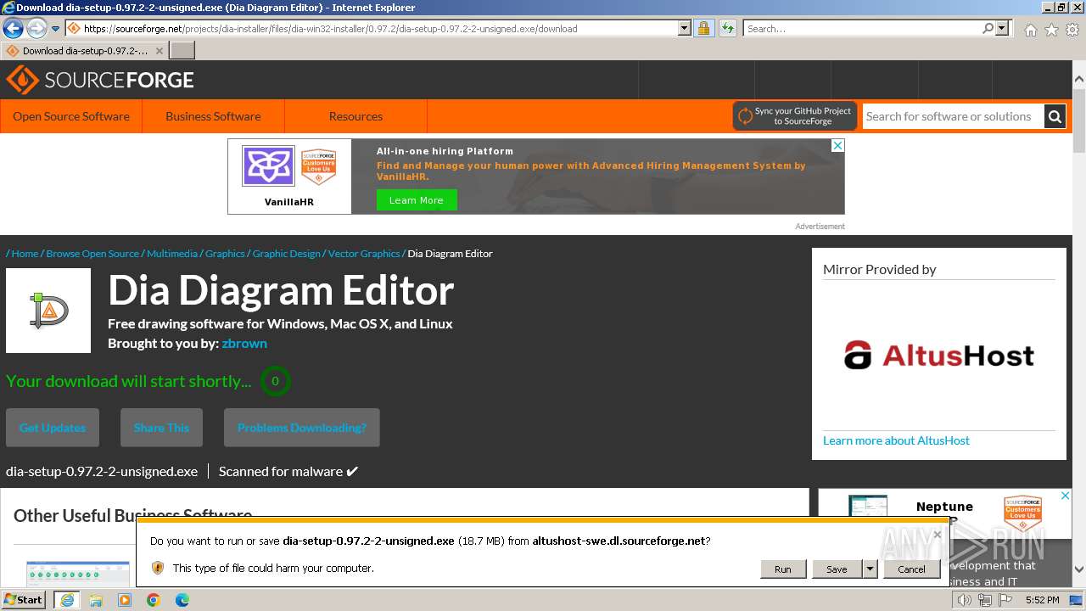Click the search magnifier in IE search box
This screenshot has height=611, width=1086.
988,28
